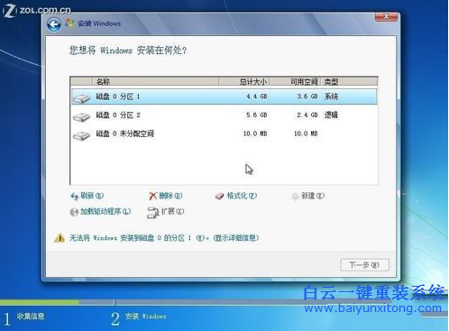Click 新建(E) to create a partition
Screen dimensions: 449x331
tap(313, 196)
